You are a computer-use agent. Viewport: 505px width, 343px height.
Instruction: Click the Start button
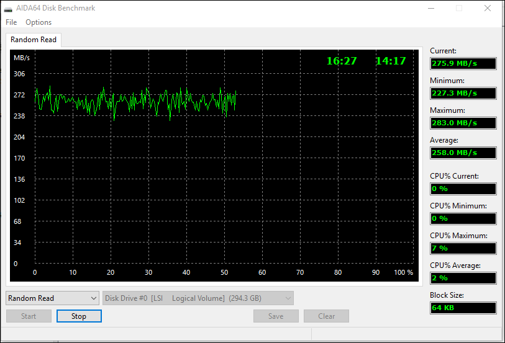[29, 316]
